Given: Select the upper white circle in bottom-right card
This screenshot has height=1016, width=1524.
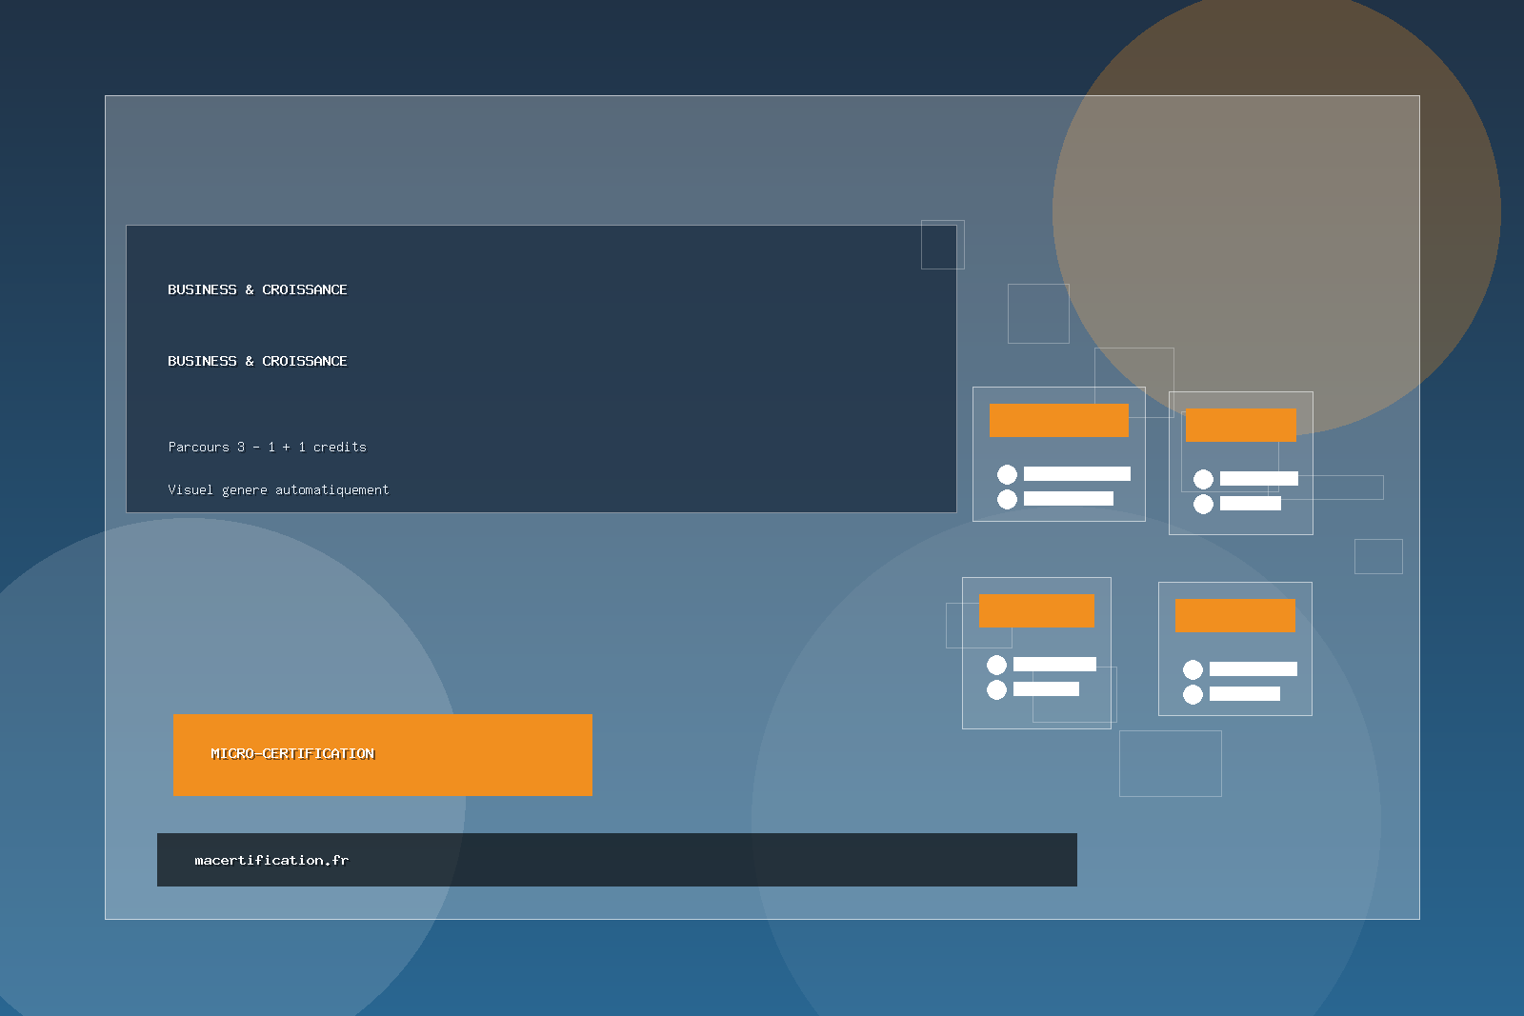Looking at the screenshot, I should 1193,669.
